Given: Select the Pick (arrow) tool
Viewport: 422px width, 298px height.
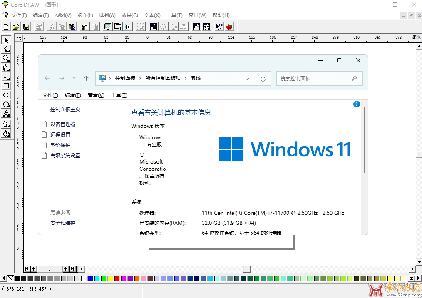Looking at the screenshot, I should click(6, 40).
